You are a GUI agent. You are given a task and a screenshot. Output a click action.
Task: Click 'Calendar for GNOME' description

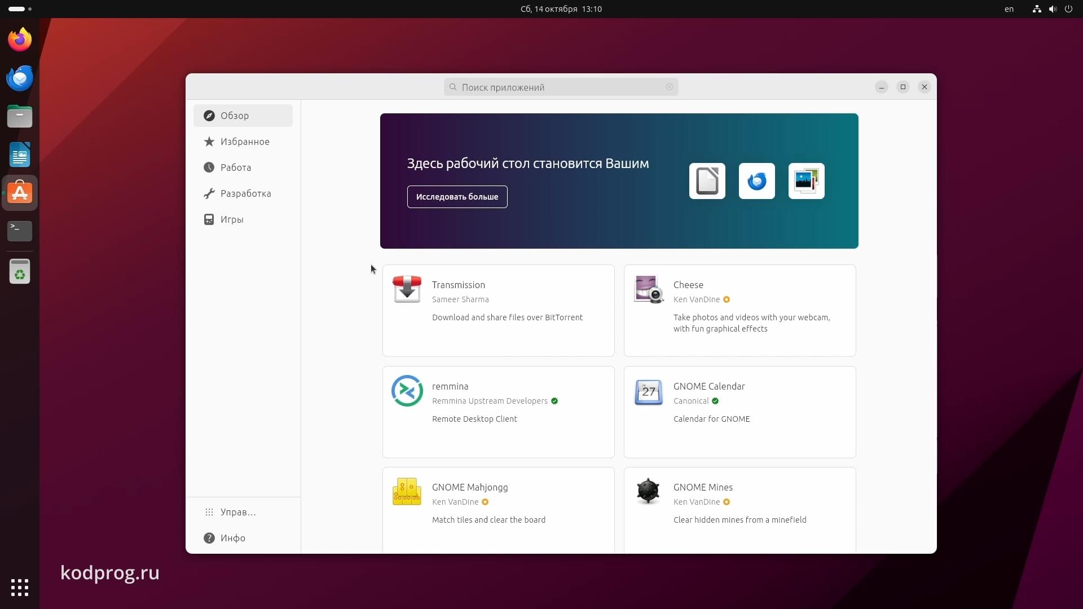coord(711,419)
